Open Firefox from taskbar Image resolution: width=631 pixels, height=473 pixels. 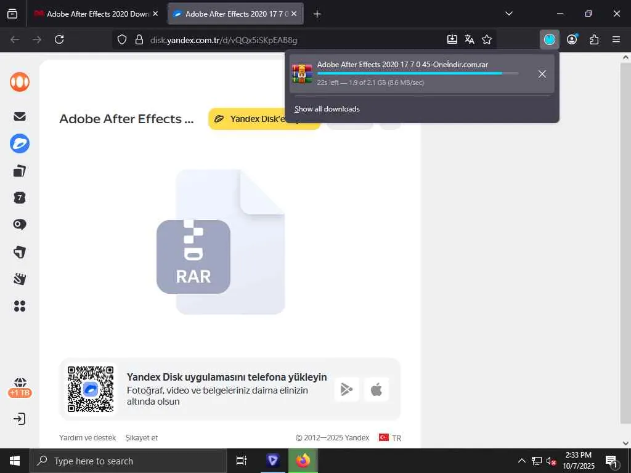[303, 461]
